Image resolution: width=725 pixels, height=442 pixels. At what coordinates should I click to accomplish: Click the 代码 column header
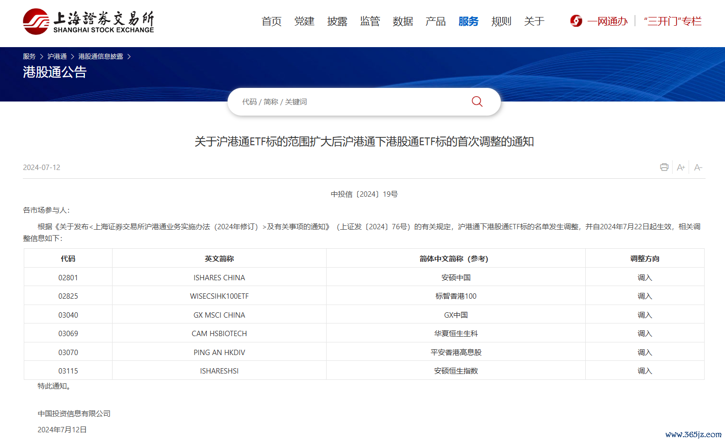click(x=68, y=258)
